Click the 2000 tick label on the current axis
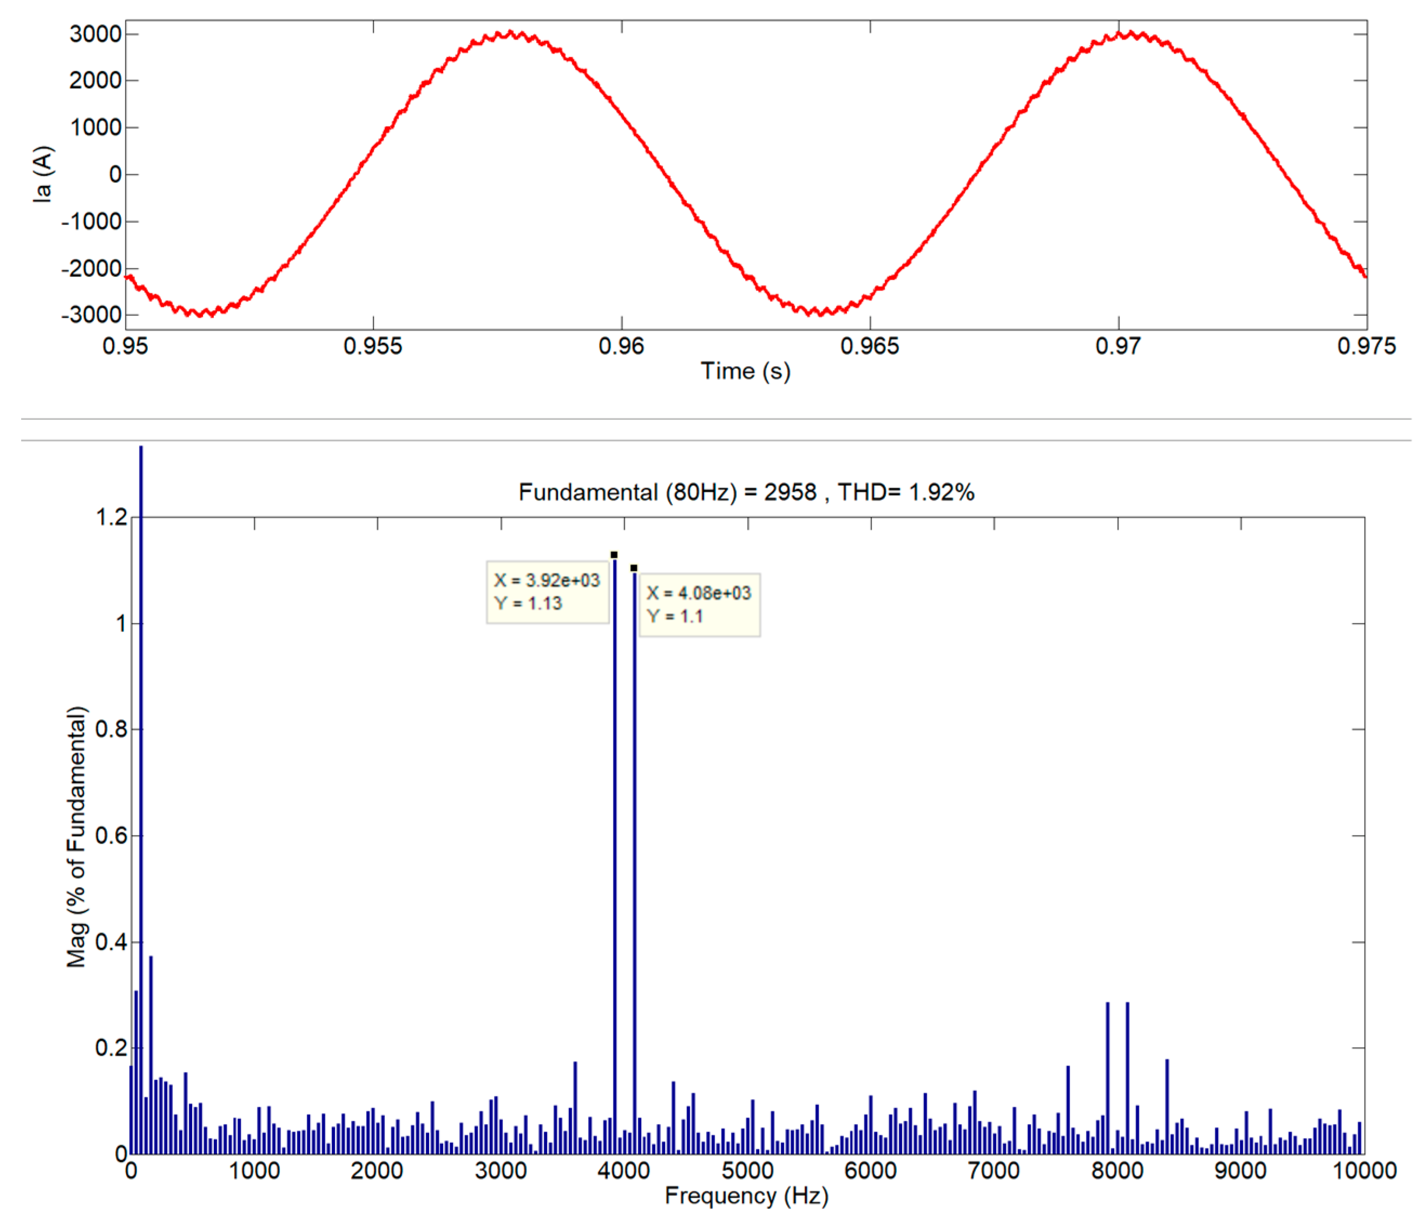Image resolution: width=1422 pixels, height=1223 pixels. pos(95,80)
